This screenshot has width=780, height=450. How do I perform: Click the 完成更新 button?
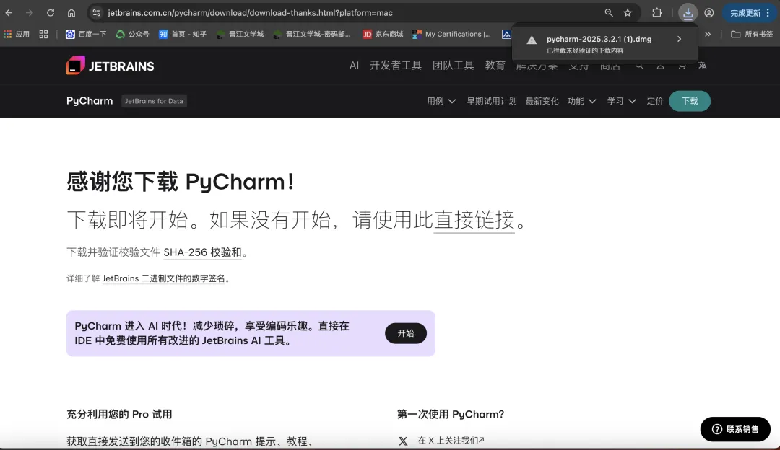tap(750, 13)
